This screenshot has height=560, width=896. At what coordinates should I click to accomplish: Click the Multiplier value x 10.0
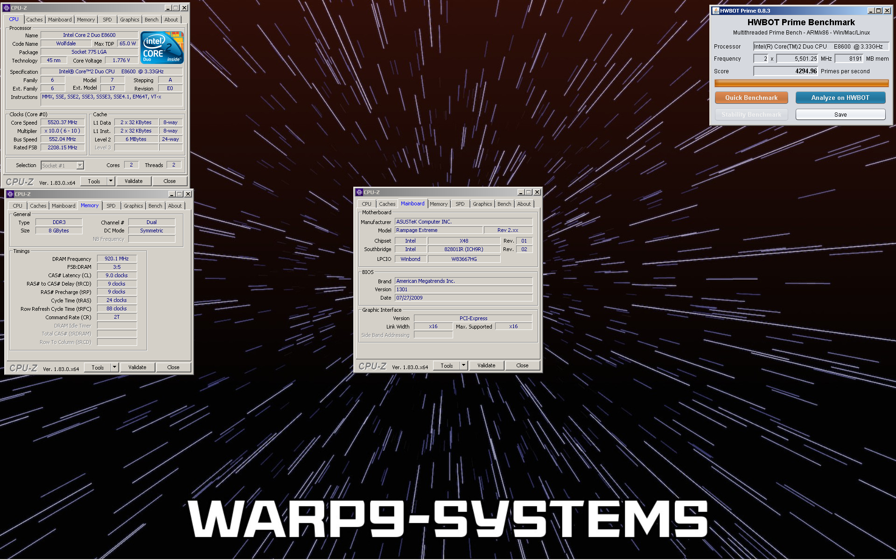coord(63,131)
